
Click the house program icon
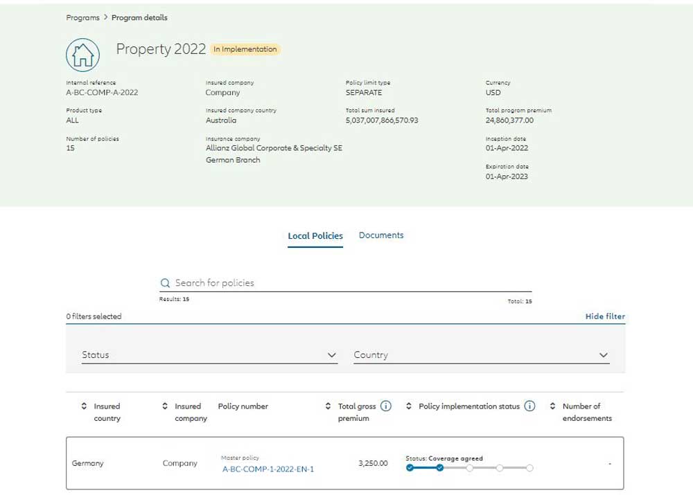pyautogui.click(x=82, y=55)
